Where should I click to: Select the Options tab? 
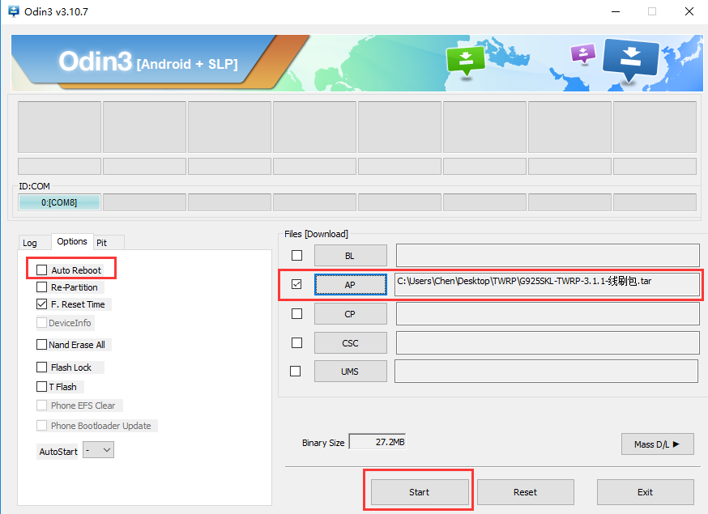tap(72, 241)
